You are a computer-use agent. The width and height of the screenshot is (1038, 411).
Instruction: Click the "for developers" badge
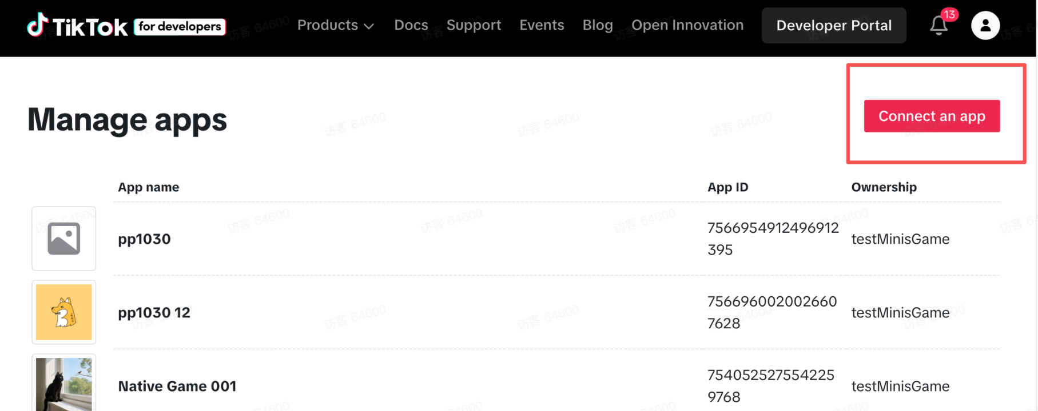180,26
